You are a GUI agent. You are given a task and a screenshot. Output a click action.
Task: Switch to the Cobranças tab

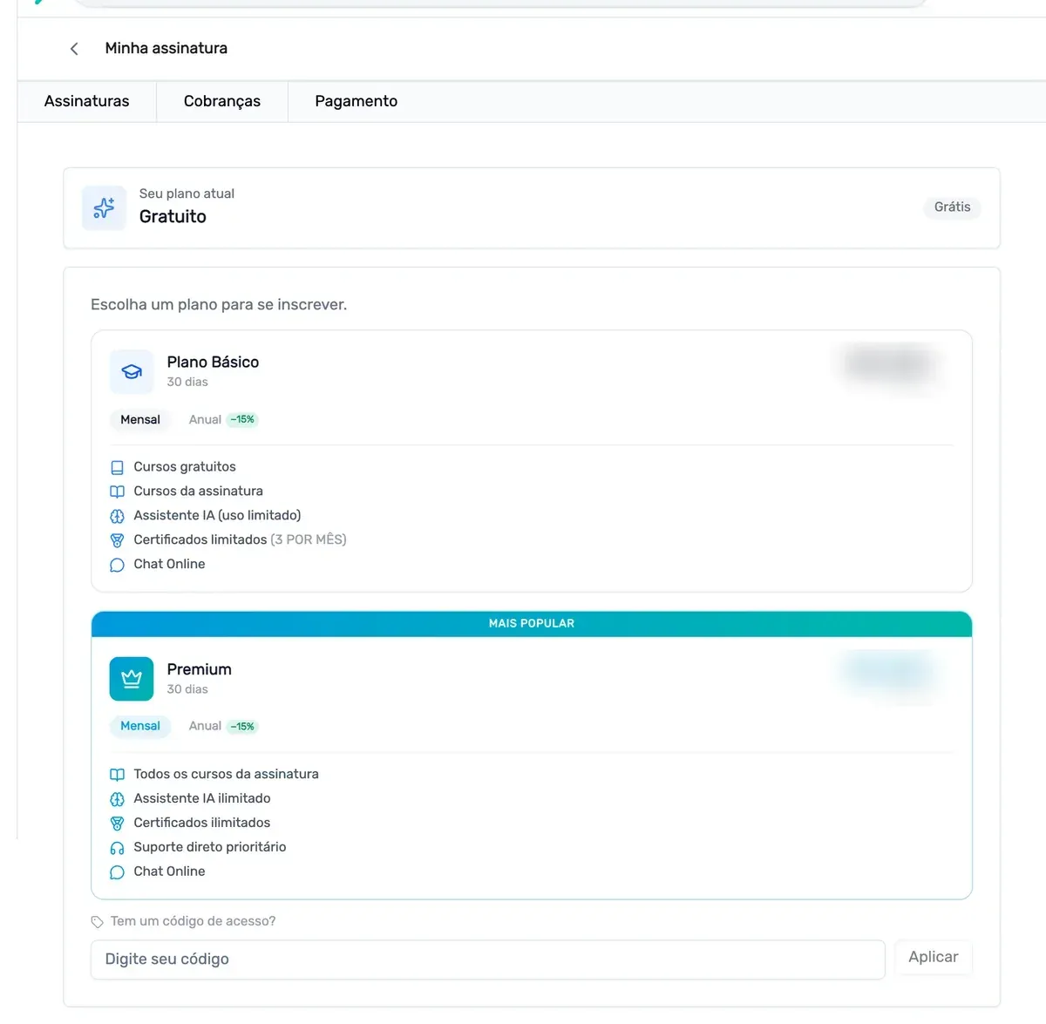tap(222, 101)
